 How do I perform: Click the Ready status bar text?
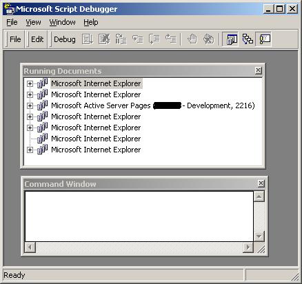click(14, 275)
